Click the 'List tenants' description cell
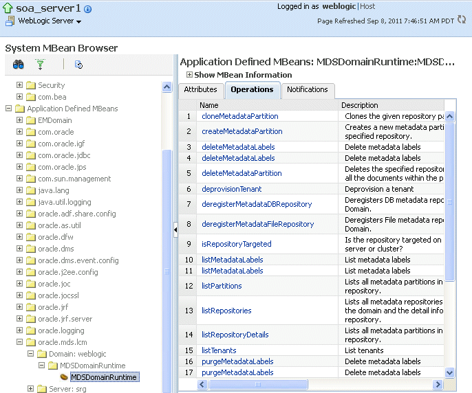The width and height of the screenshot is (472, 393). 391,350
